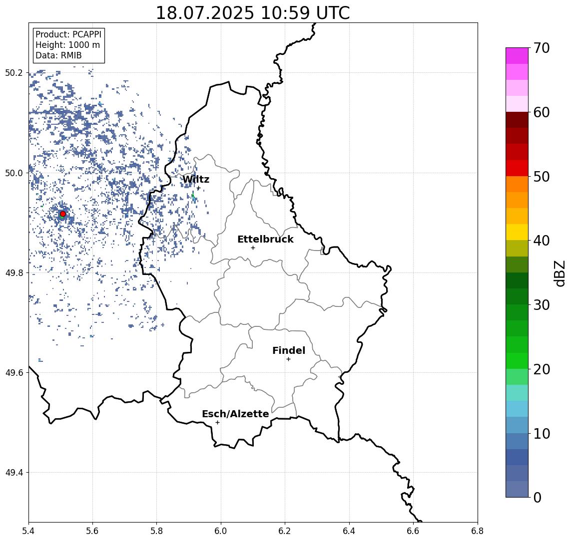The width and height of the screenshot is (572, 541).
Task: Click the 20 colorbar tick label
Action: pyautogui.click(x=542, y=369)
